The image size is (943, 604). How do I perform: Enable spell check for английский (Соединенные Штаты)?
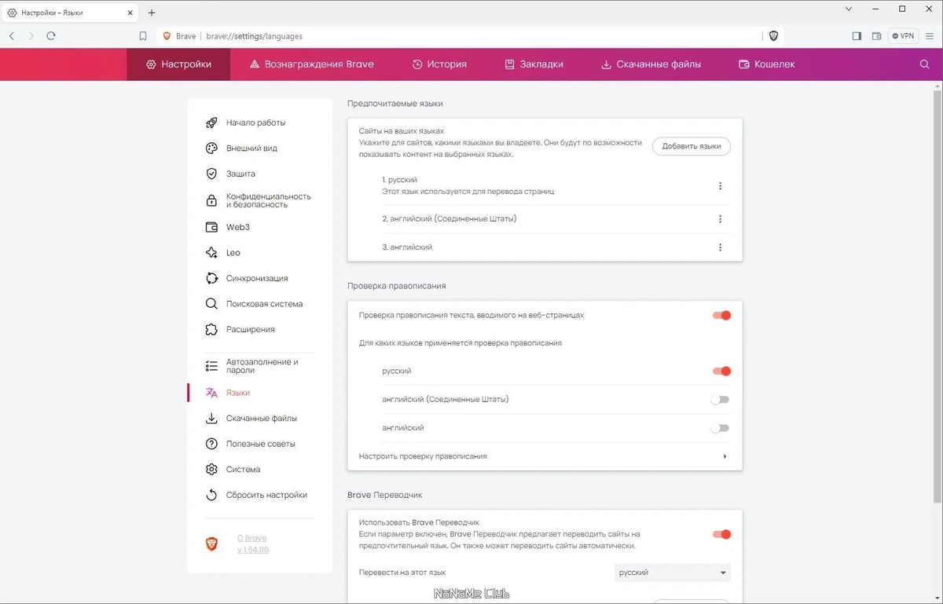[720, 400]
